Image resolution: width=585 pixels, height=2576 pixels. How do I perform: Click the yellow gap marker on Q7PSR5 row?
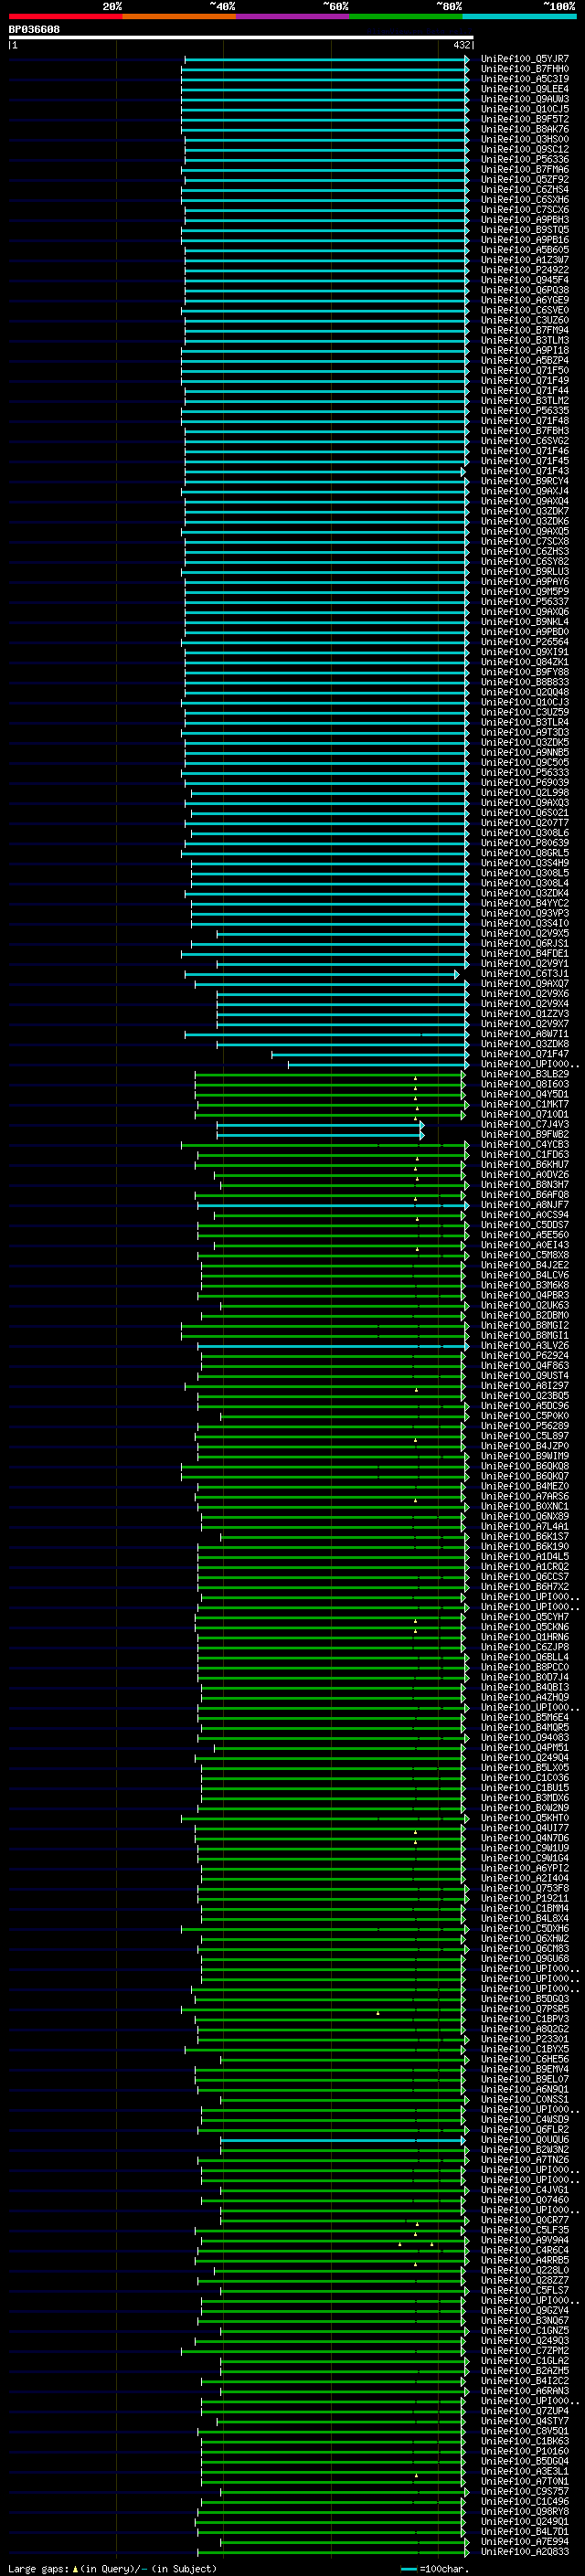(x=378, y=2013)
